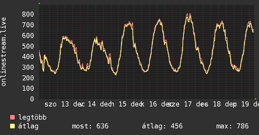Click the 'átlag: 456' average value
This screenshot has width=259, height=135.
(x=162, y=126)
